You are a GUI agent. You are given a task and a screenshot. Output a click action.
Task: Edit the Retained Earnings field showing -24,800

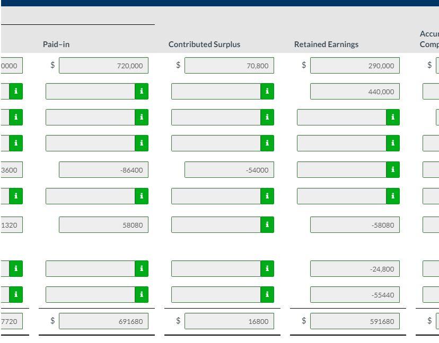(x=355, y=269)
